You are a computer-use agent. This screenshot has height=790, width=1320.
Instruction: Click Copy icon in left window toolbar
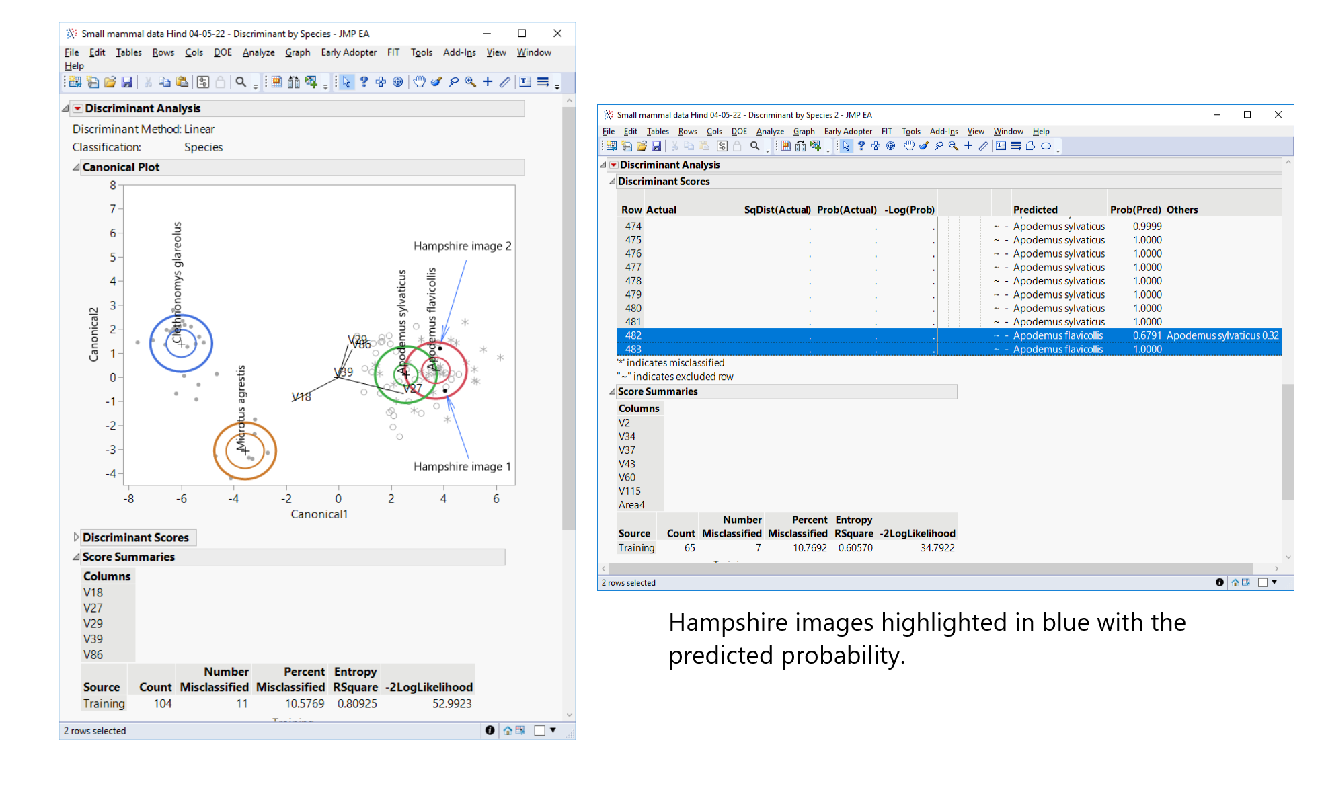pyautogui.click(x=164, y=82)
